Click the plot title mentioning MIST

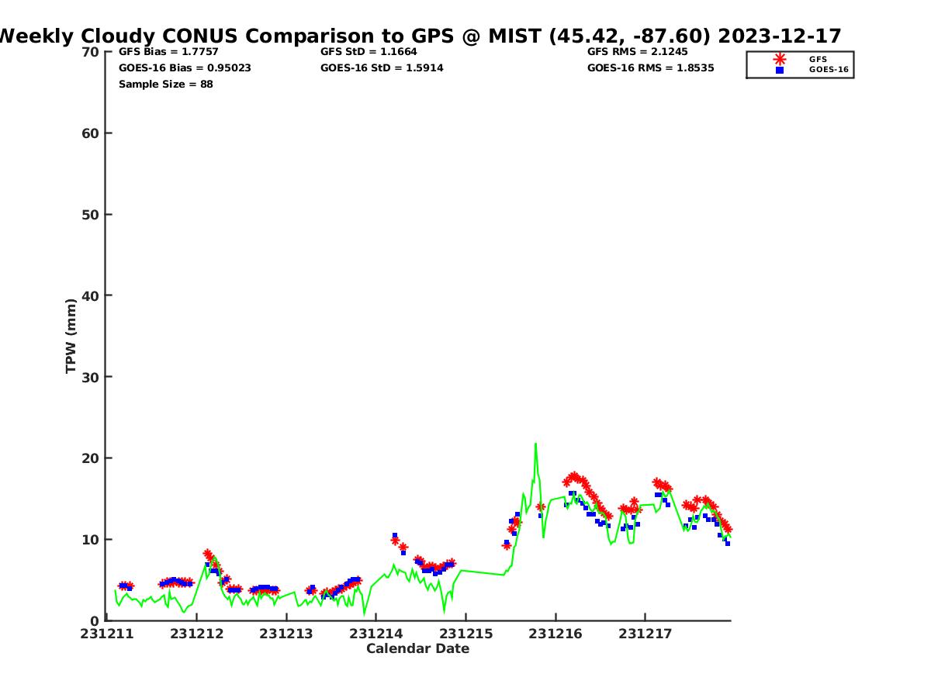point(419,36)
